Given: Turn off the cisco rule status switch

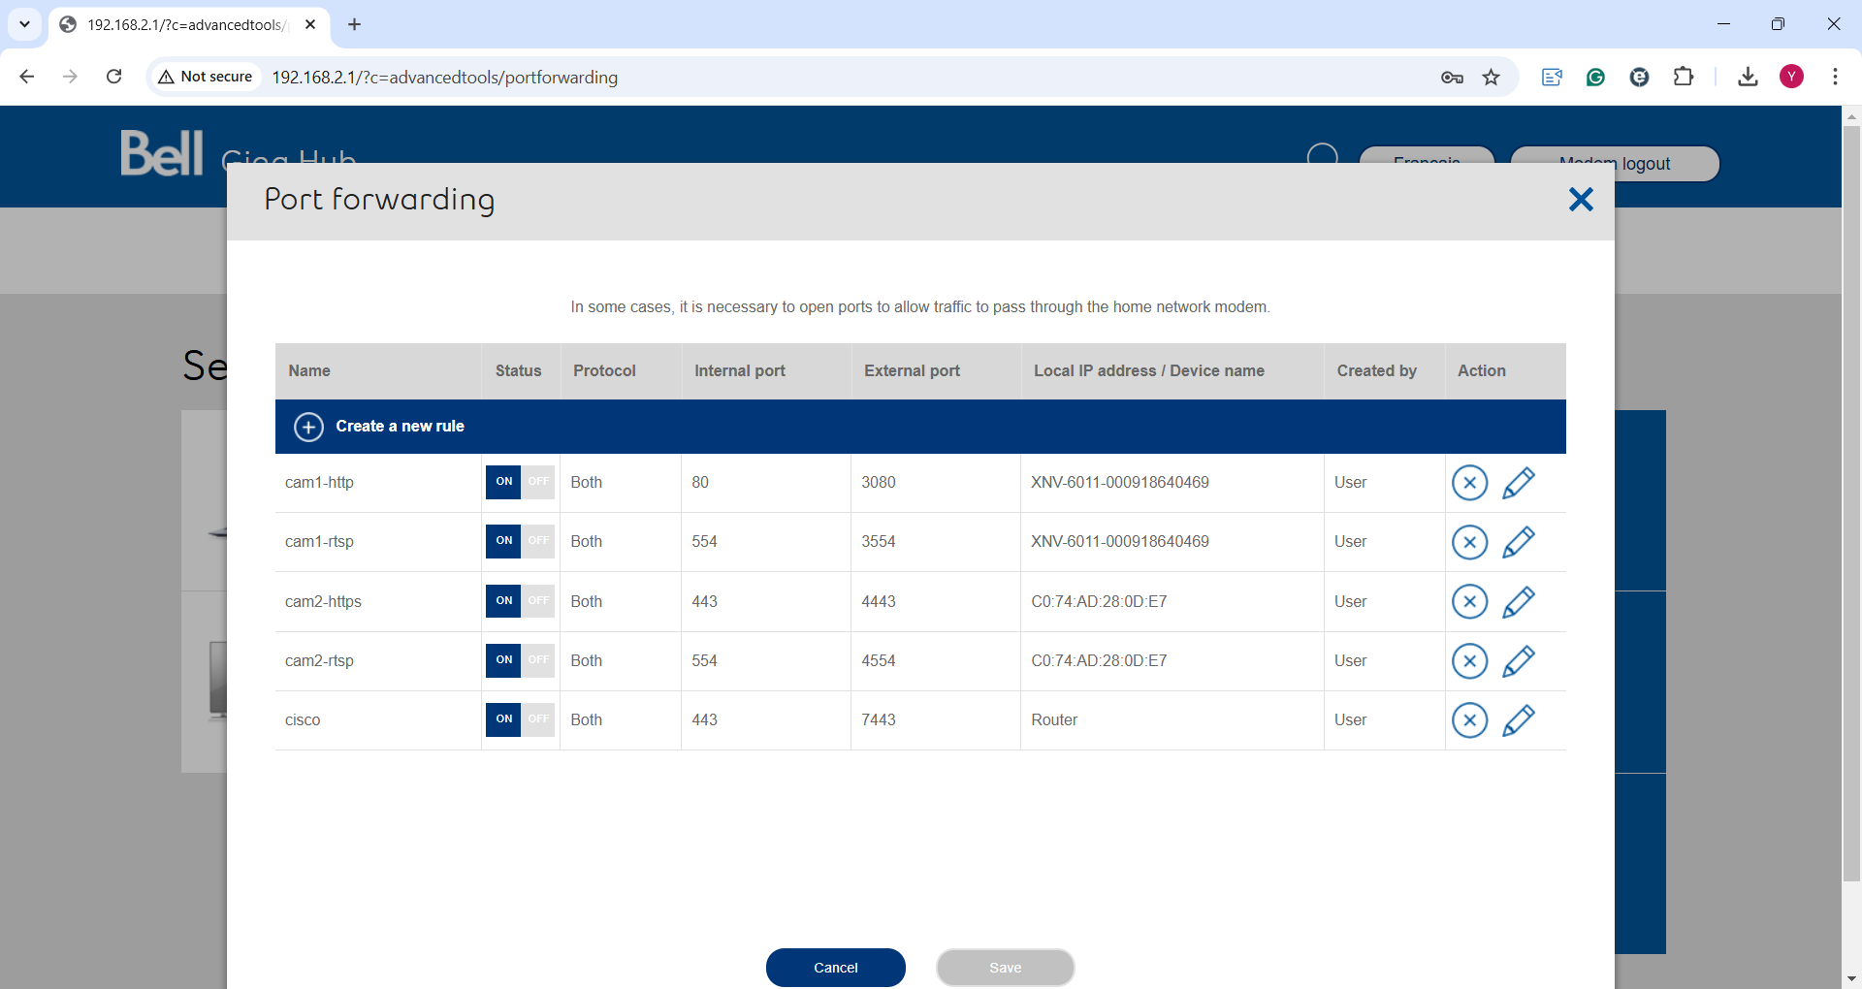Looking at the screenshot, I should (520, 719).
